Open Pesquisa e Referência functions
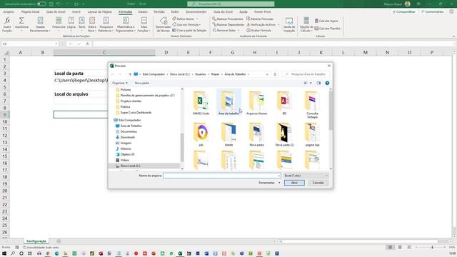Screen dimensions: 457x257 pyautogui.click(x=106, y=24)
